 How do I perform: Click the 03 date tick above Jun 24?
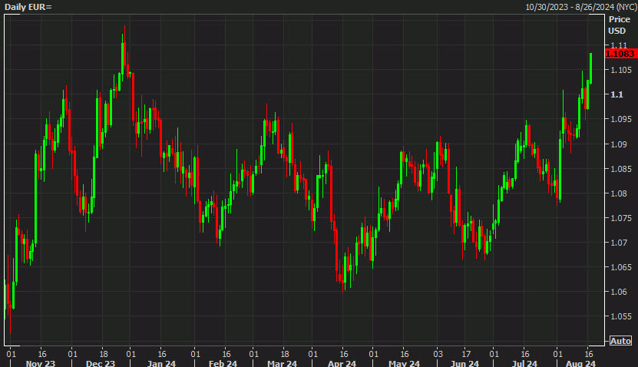438,354
